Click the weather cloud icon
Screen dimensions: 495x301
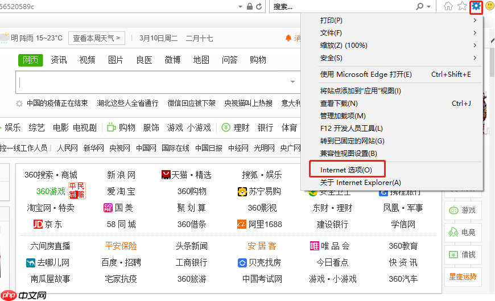point(5,38)
